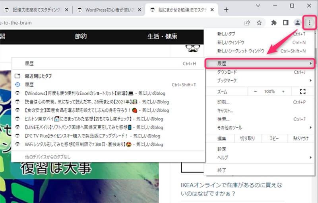Expand the ヘルプ submenu
This screenshot has width=318, height=203.
pos(260,158)
